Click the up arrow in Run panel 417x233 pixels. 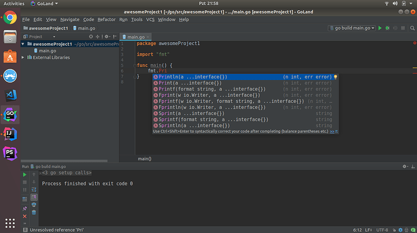34,175
